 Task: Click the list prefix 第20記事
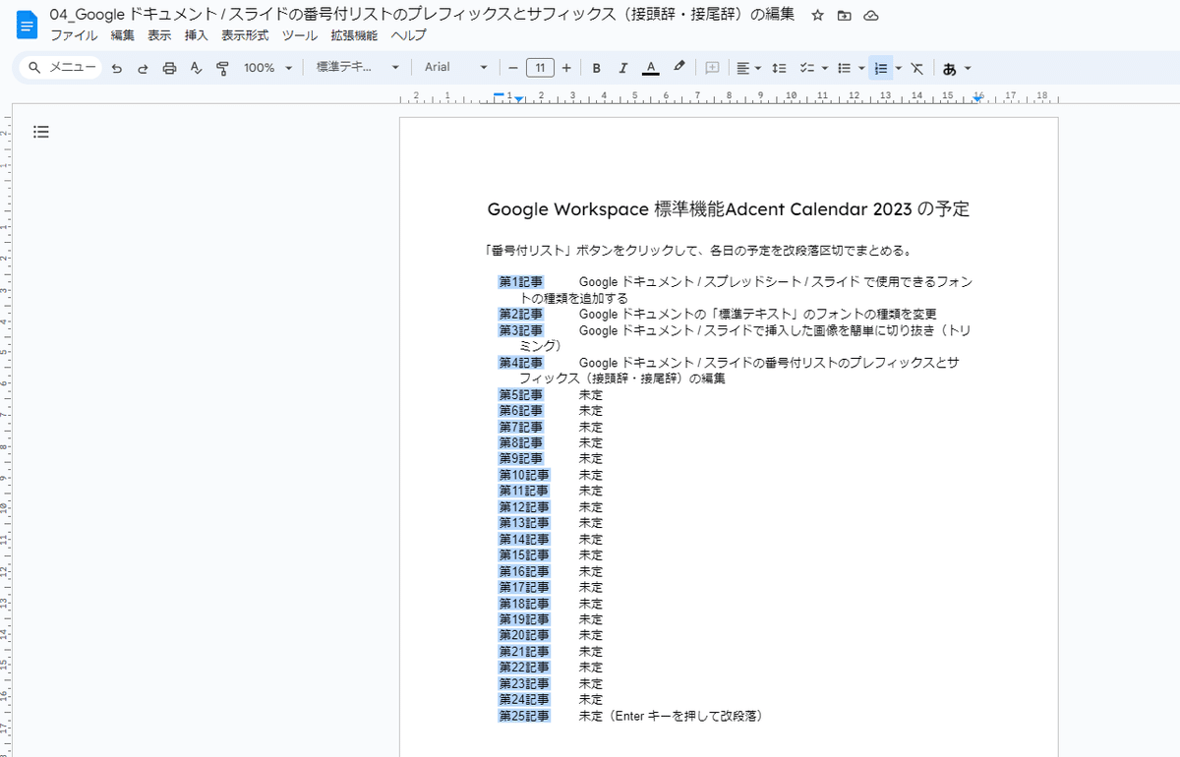(524, 635)
